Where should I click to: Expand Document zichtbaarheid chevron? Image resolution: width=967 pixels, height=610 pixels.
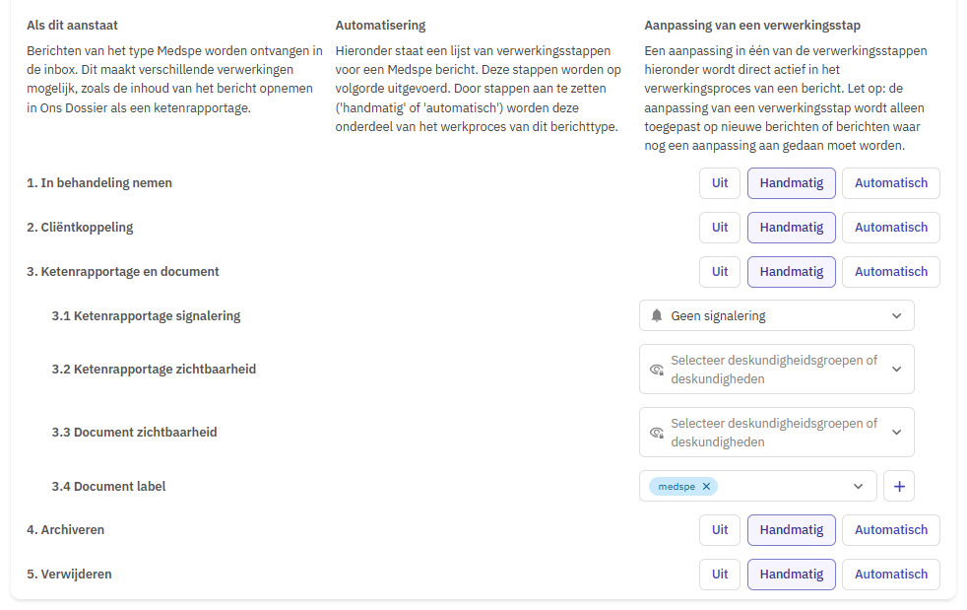pos(897,433)
